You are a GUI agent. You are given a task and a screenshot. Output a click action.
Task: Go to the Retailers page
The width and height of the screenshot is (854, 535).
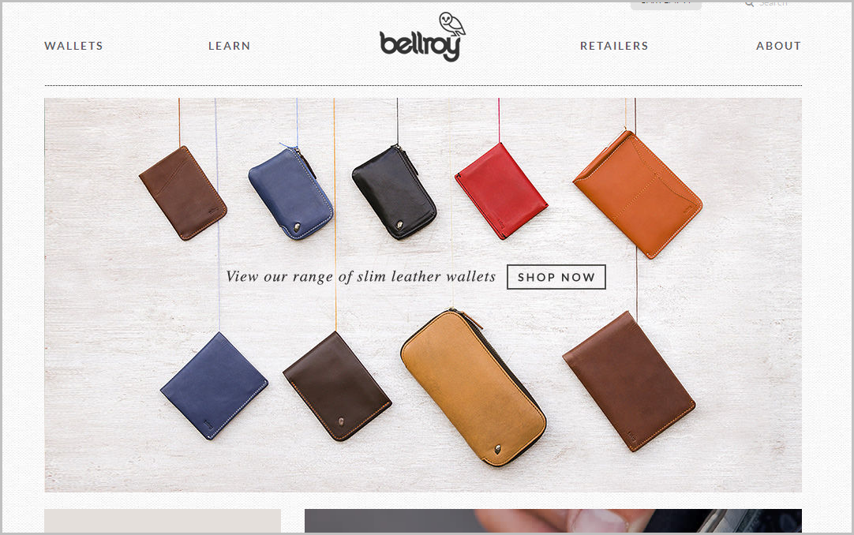[x=614, y=46]
